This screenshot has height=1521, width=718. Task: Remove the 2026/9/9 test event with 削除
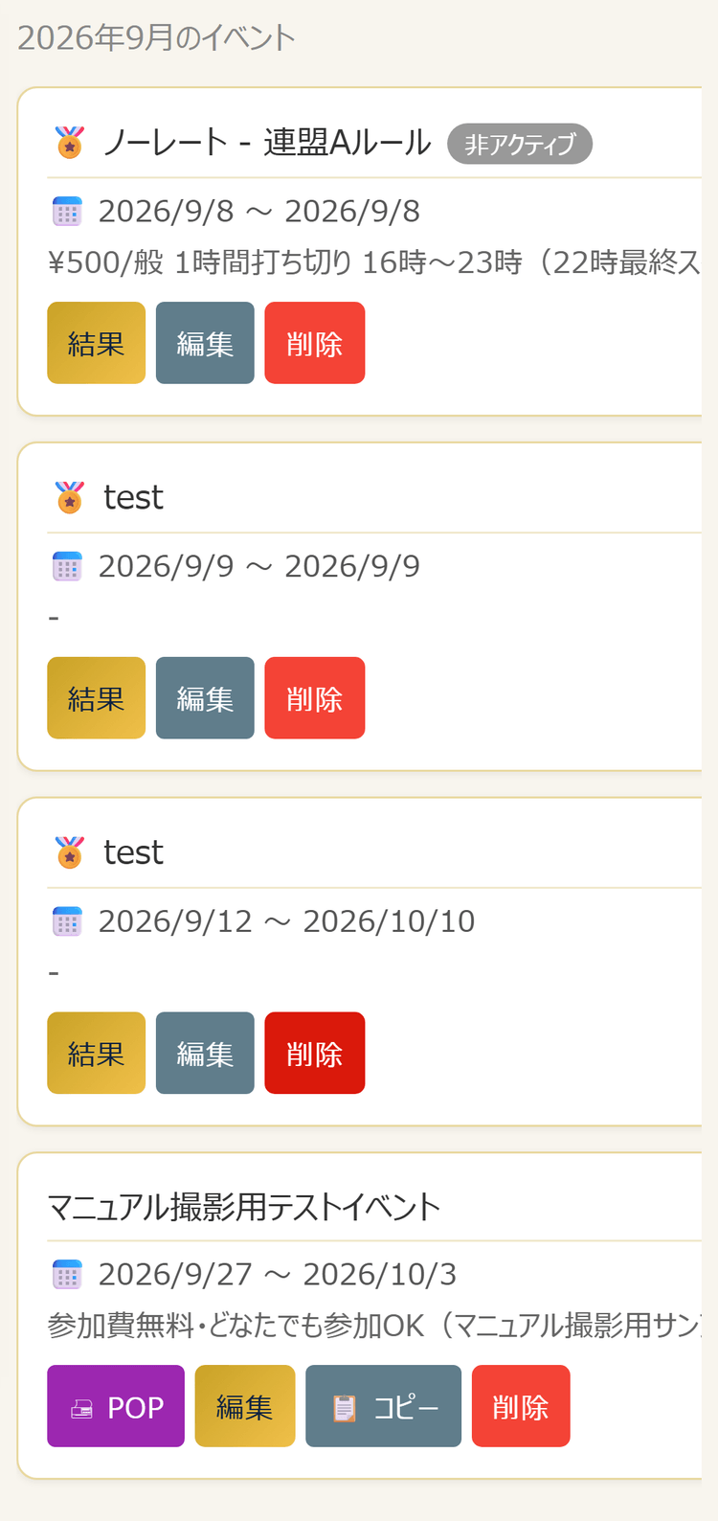point(315,698)
